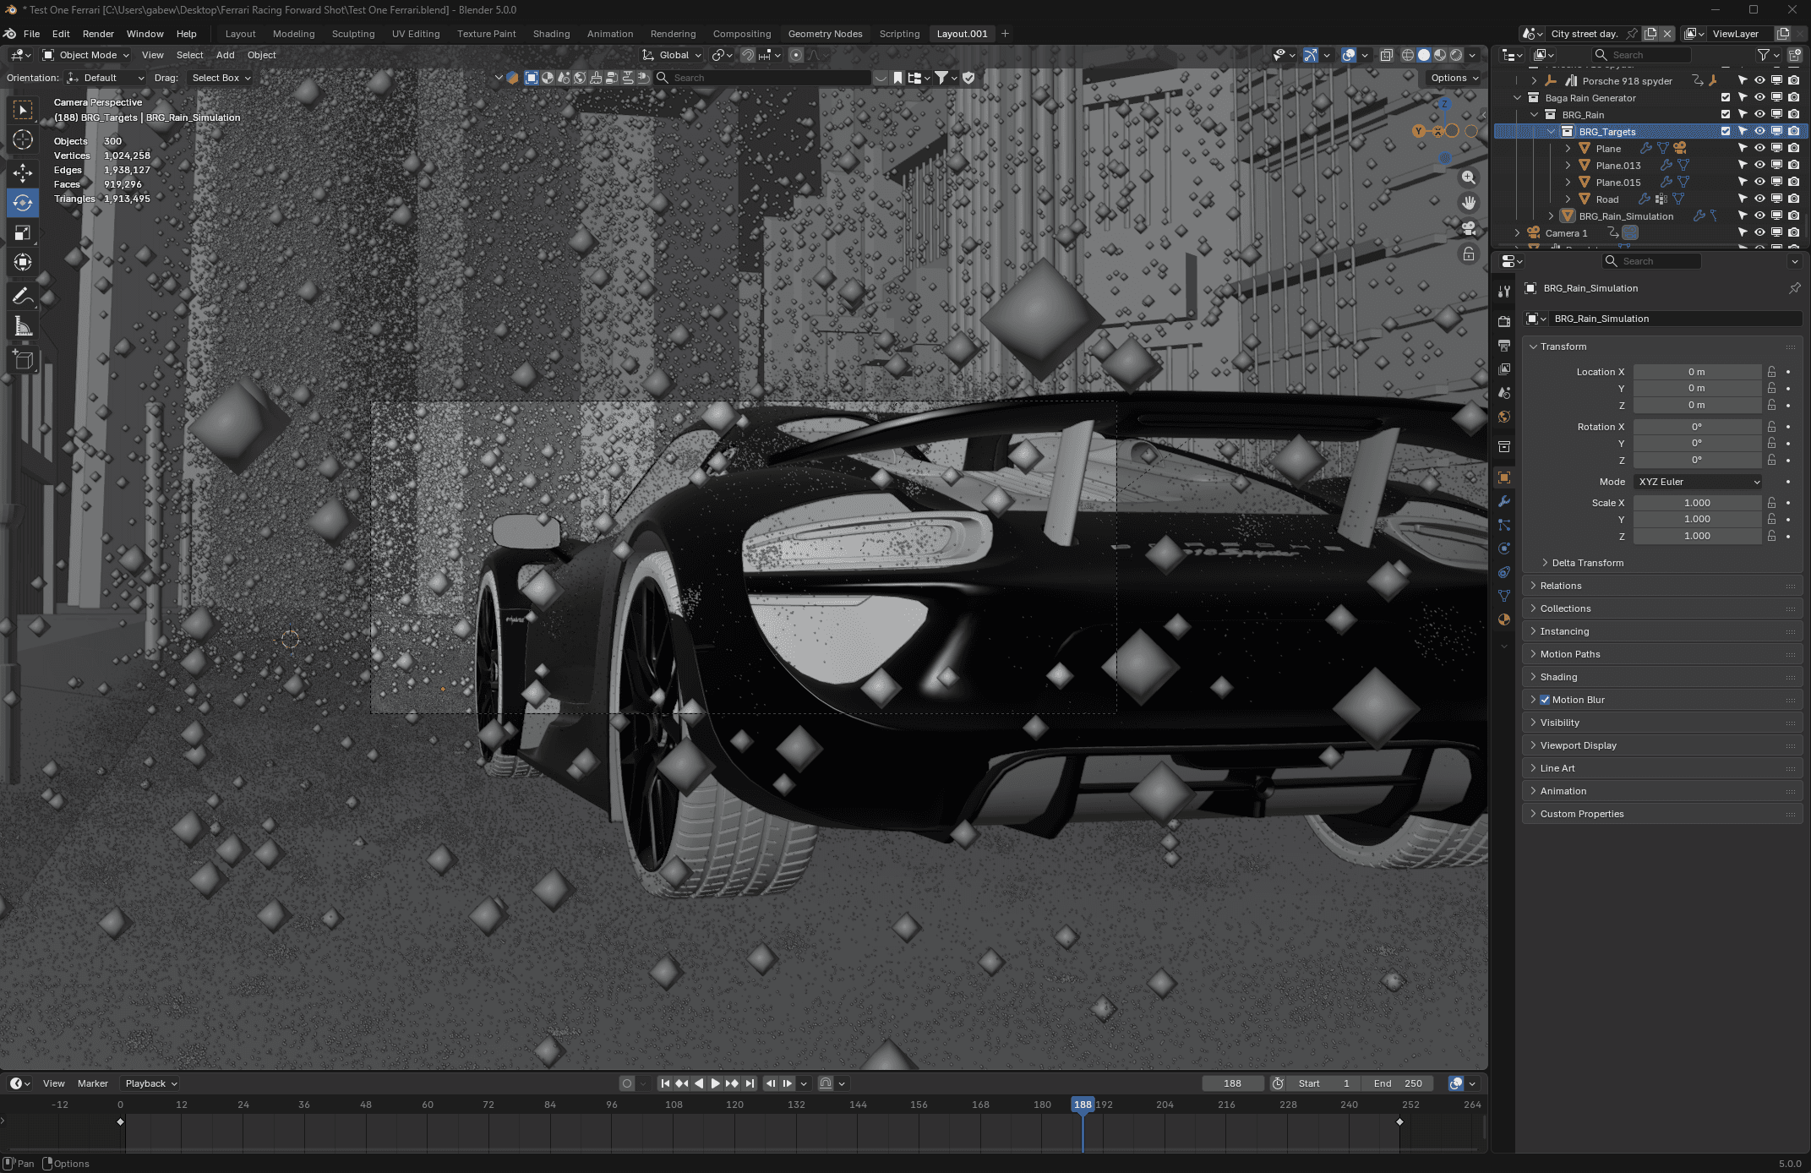Select the Move tool in toolbar
This screenshot has width=1811, height=1173.
23,172
